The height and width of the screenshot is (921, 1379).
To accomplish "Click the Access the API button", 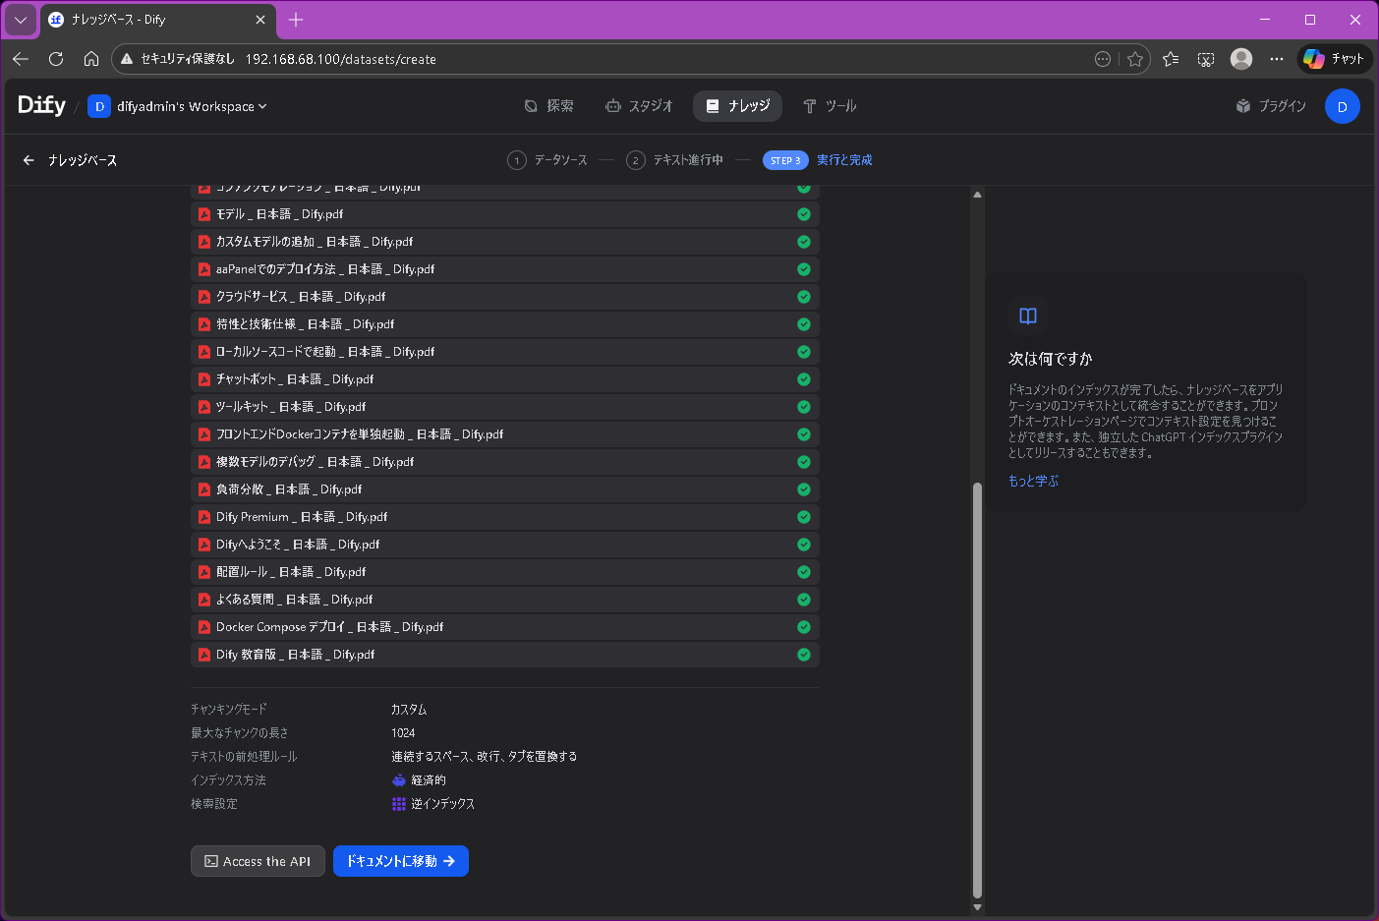I will coord(258,861).
